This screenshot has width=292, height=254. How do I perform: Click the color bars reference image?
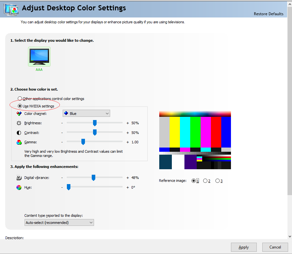(195, 140)
